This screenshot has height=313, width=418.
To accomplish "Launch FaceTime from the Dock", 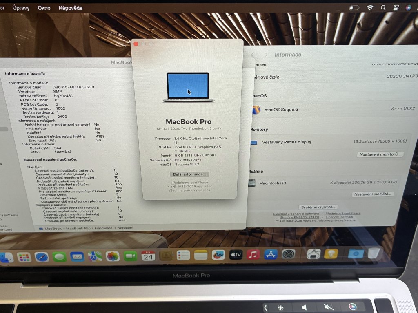I will click(x=130, y=256).
